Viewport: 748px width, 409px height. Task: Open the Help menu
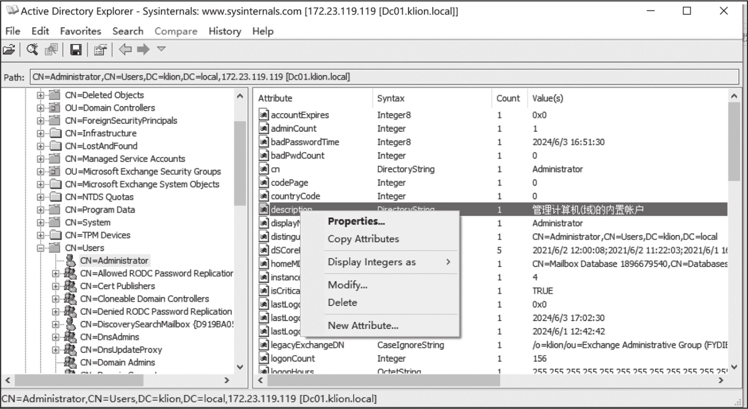pos(263,31)
